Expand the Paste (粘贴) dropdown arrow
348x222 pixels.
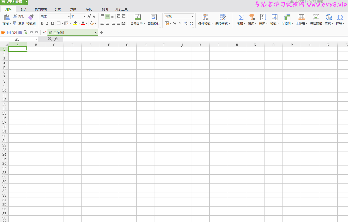[10, 24]
